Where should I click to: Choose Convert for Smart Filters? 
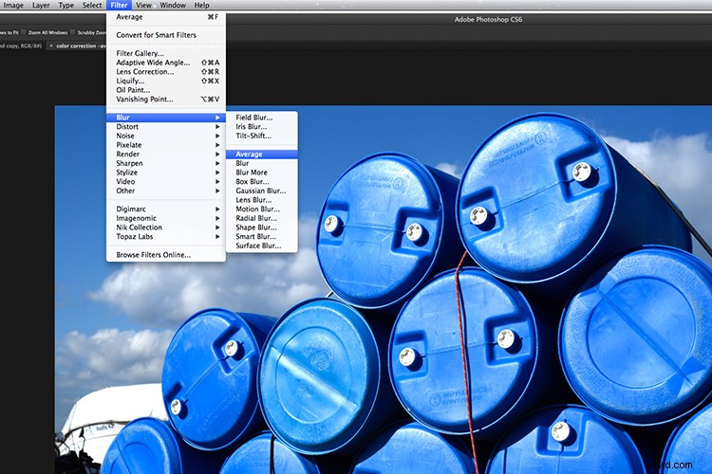click(166, 35)
